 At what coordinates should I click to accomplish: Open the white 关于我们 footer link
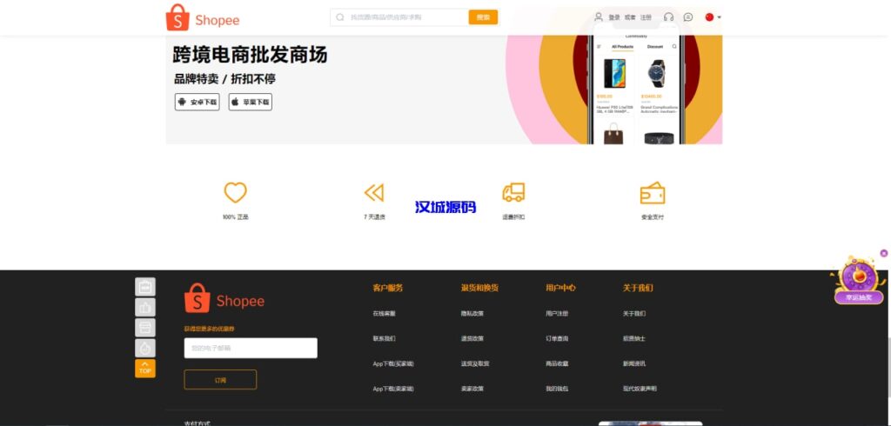pos(634,314)
